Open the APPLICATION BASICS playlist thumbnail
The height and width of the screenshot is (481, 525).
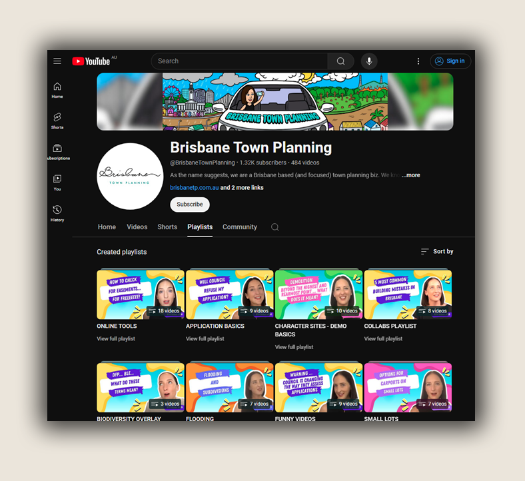click(x=229, y=294)
